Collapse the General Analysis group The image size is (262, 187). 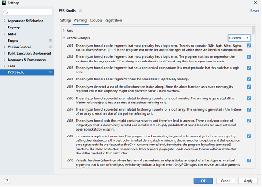click(64, 38)
